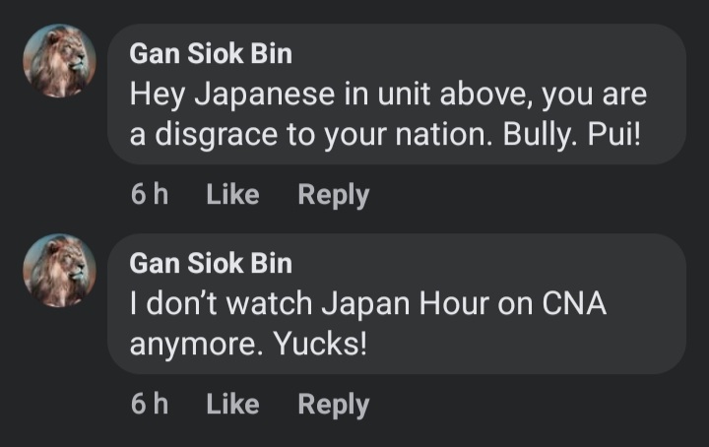The image size is (709, 447).
Task: Open the lion avatar on the "Japan Hour" comment
Action: [x=58, y=270]
